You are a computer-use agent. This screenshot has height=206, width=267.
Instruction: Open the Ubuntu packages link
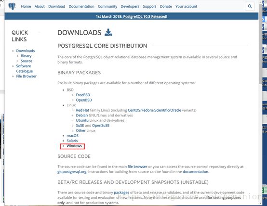tap(82, 120)
